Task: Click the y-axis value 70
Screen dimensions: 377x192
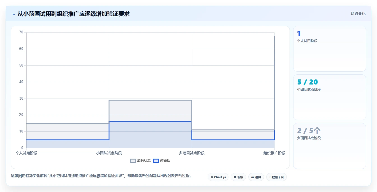Action: (21, 32)
